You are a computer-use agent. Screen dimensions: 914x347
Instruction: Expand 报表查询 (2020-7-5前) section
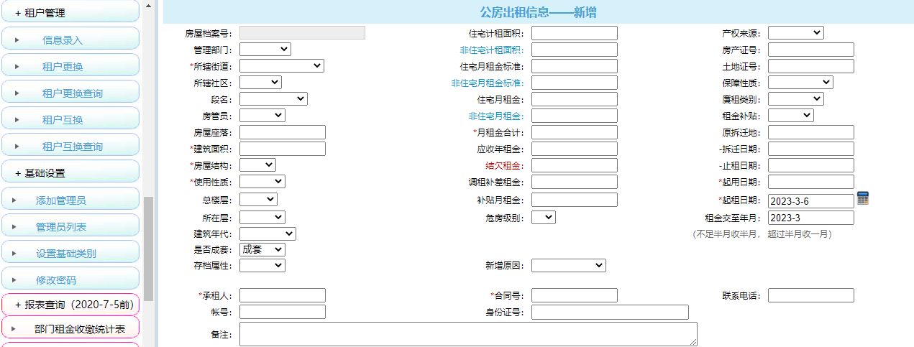tap(70, 305)
